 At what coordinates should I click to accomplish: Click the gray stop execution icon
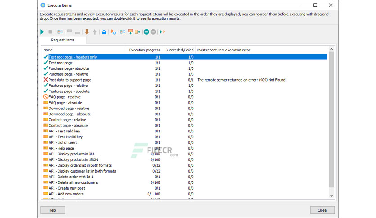(x=50, y=32)
